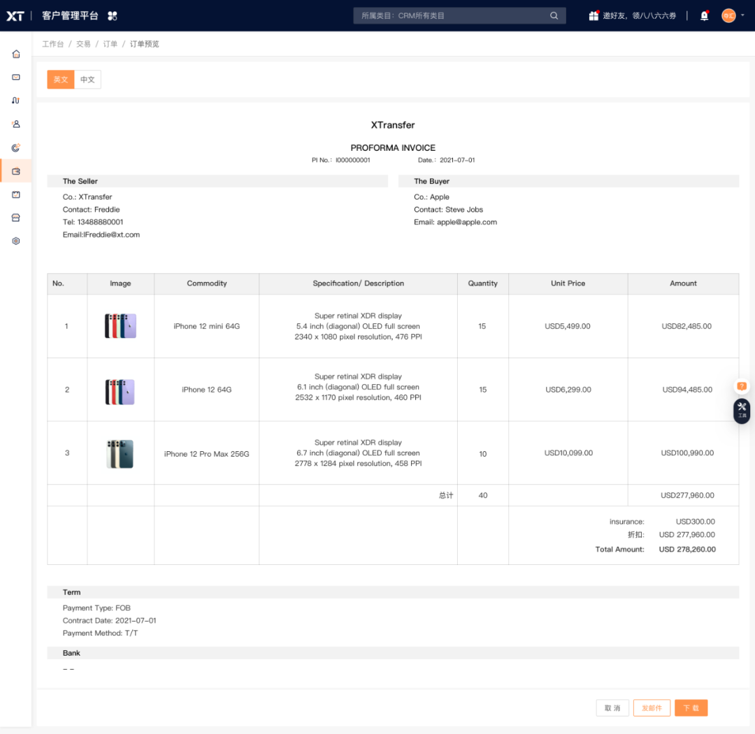755x734 pixels.
Task: Click 订单预览 breadcrumb item
Action: [x=145, y=44]
